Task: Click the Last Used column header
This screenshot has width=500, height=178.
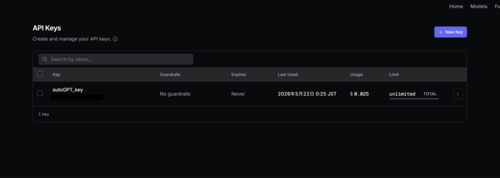Action: [288, 75]
